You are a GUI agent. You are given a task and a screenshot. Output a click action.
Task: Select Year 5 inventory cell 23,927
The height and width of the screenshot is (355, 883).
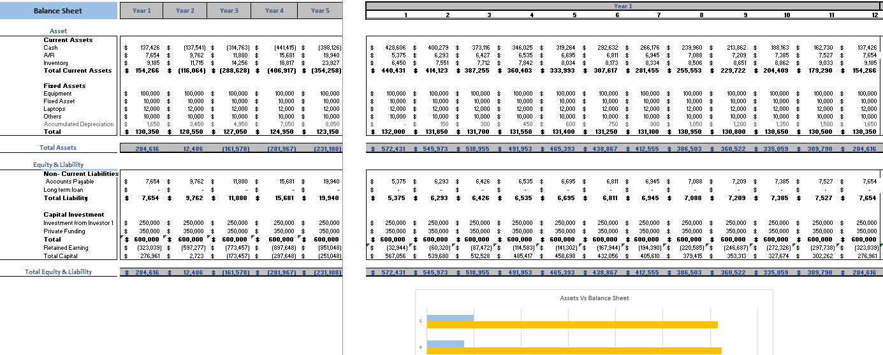331,63
